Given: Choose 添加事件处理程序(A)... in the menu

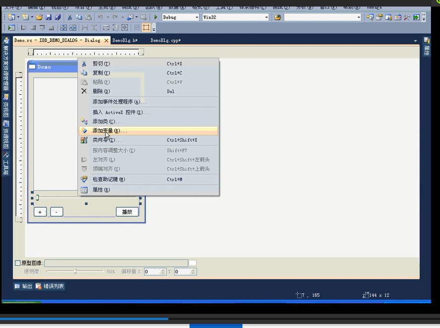Looking at the screenshot, I should point(148,102).
